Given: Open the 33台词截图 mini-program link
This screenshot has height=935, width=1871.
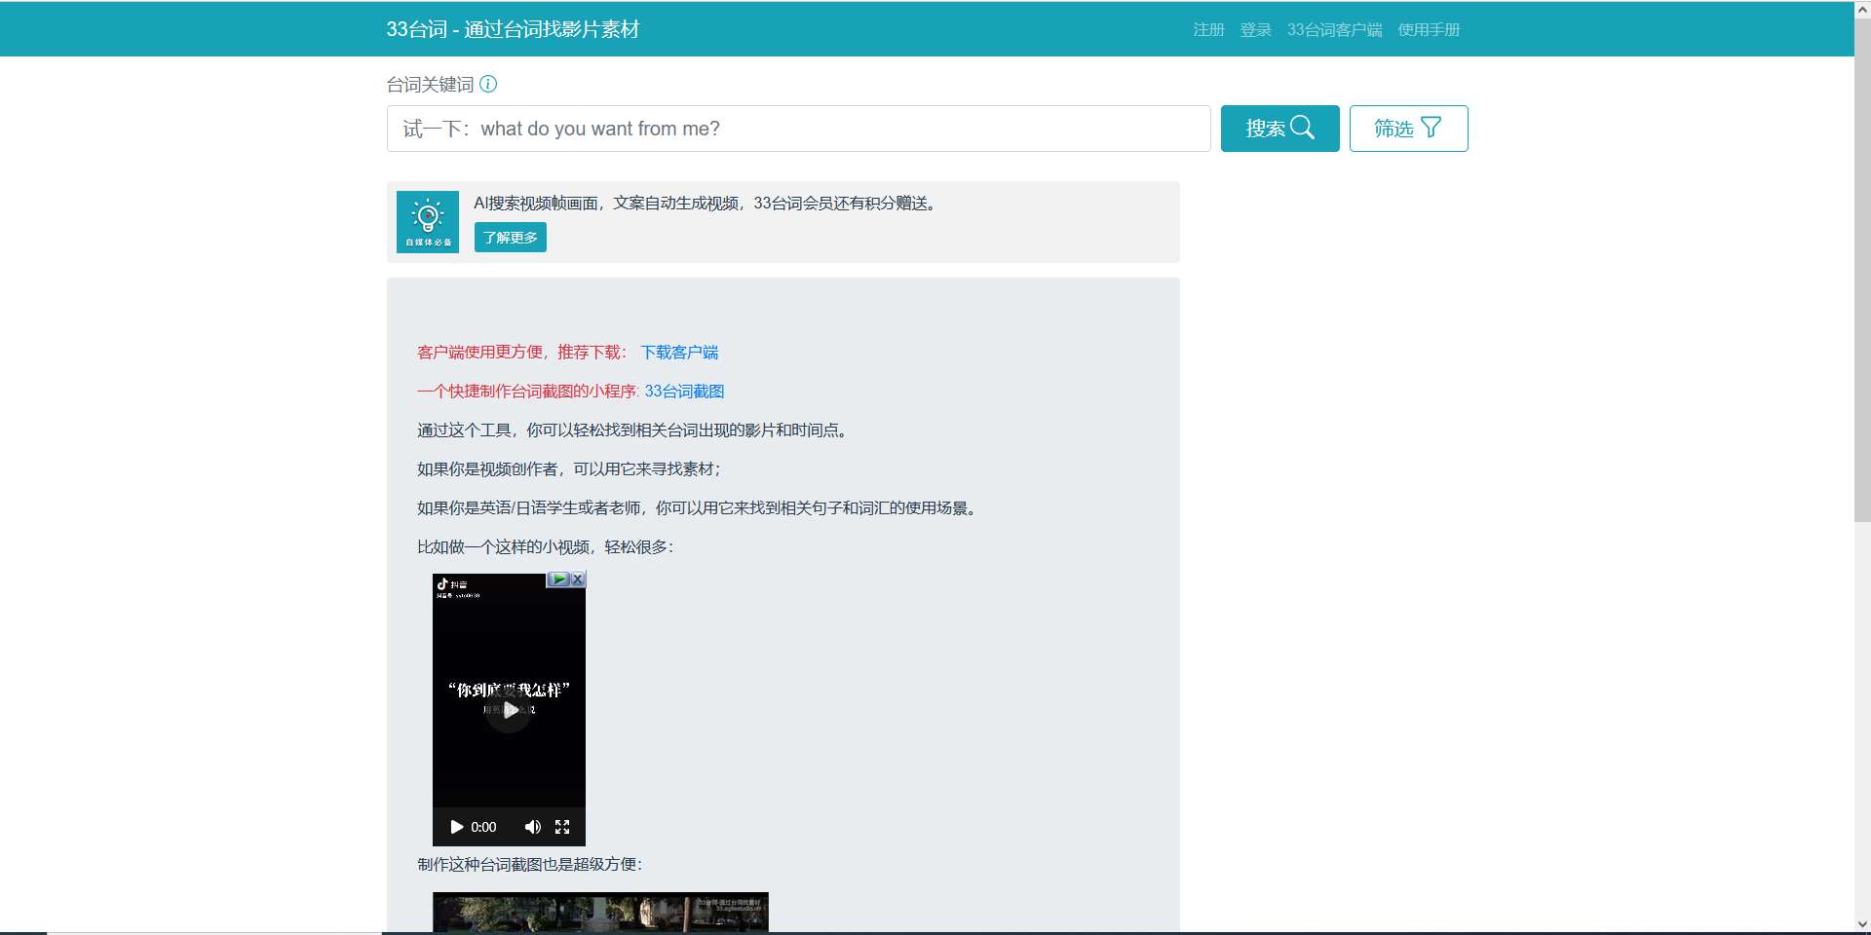Looking at the screenshot, I should click(x=684, y=391).
